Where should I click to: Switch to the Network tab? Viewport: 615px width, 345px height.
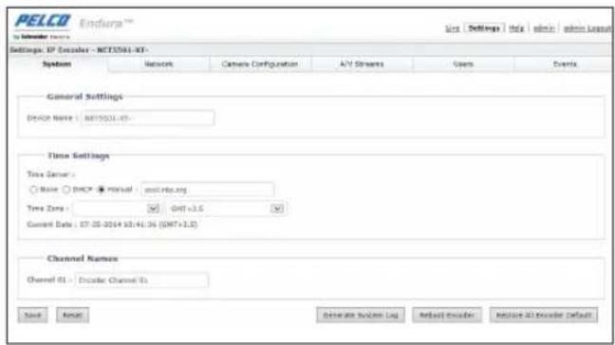click(158, 64)
